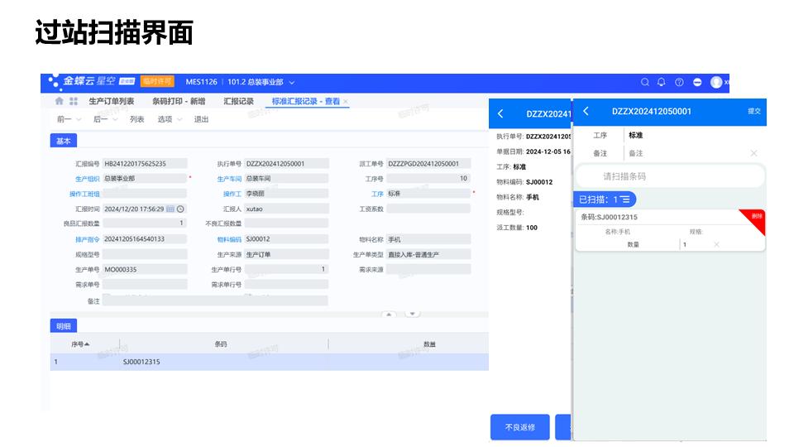Open notifications bell icon
The image size is (794, 447).
[662, 82]
